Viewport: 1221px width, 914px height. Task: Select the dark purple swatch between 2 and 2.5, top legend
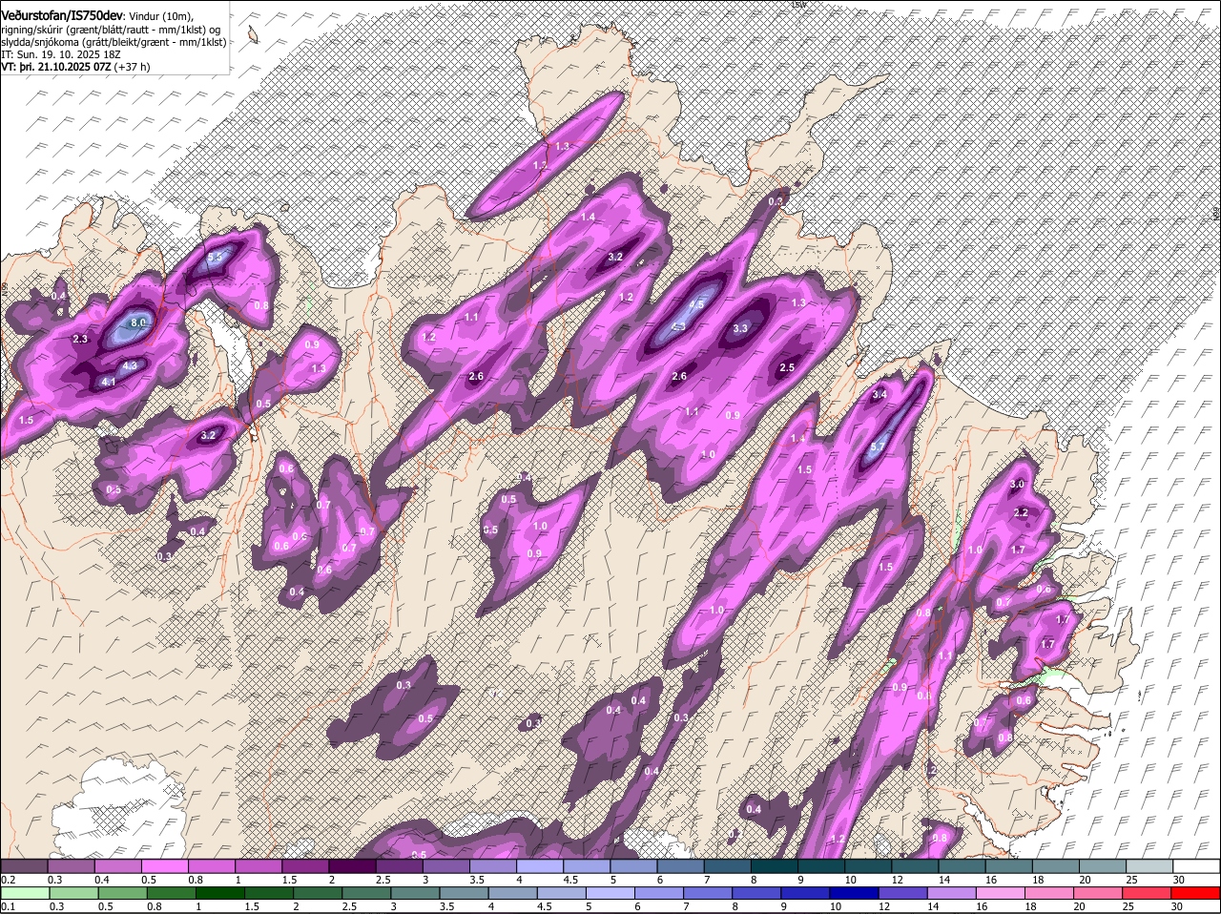point(352,866)
